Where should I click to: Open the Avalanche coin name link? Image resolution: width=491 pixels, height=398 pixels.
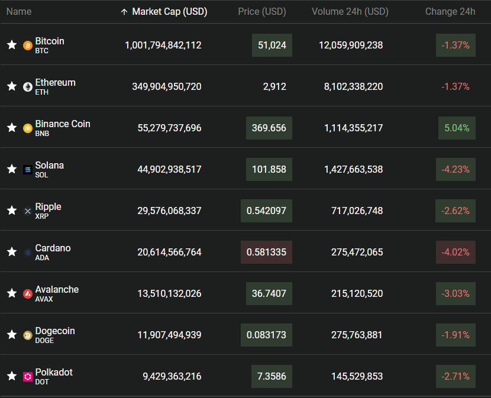coord(57,289)
